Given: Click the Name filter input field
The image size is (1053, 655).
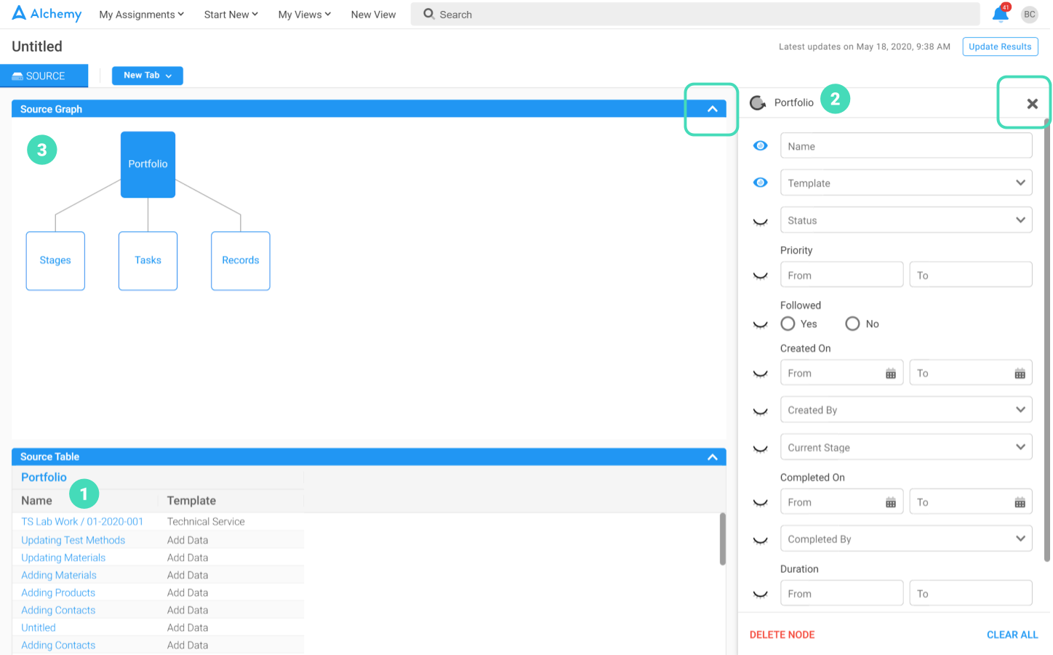Looking at the screenshot, I should pyautogui.click(x=906, y=145).
